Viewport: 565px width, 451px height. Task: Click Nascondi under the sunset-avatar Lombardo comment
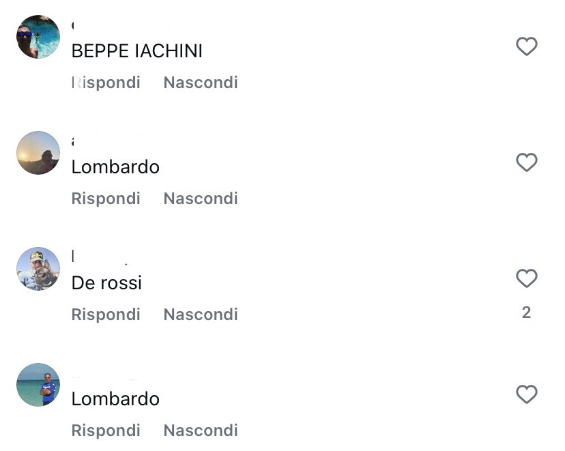point(201,199)
